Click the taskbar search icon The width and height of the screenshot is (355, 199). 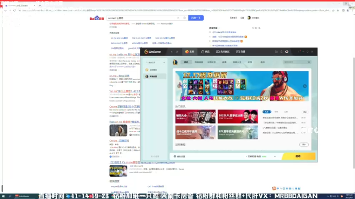pyautogui.click(x=10, y=196)
